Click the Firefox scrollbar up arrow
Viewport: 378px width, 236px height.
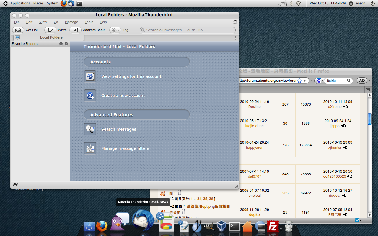click(369, 95)
